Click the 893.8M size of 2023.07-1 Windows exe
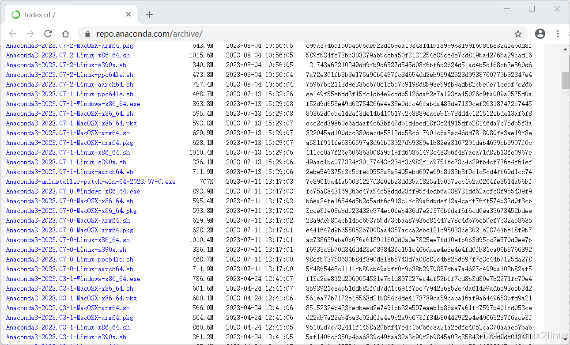This screenshot has height=345, width=570. (x=203, y=104)
